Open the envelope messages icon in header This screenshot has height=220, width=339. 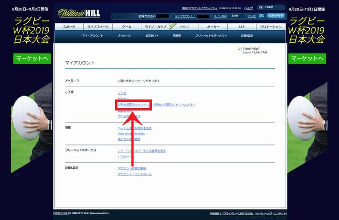261,16
